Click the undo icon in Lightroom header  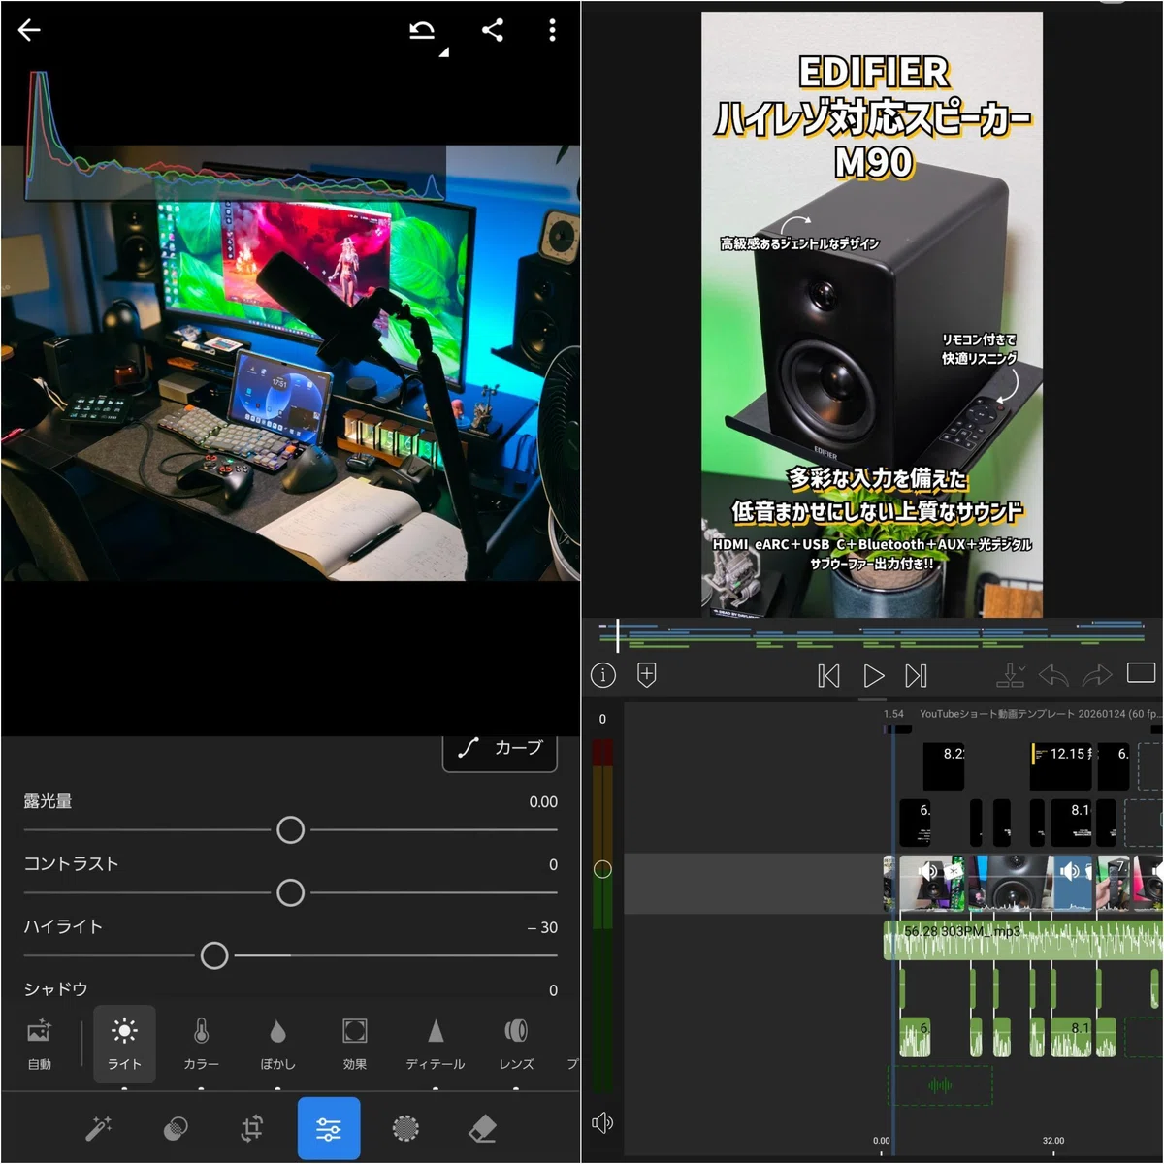click(422, 31)
